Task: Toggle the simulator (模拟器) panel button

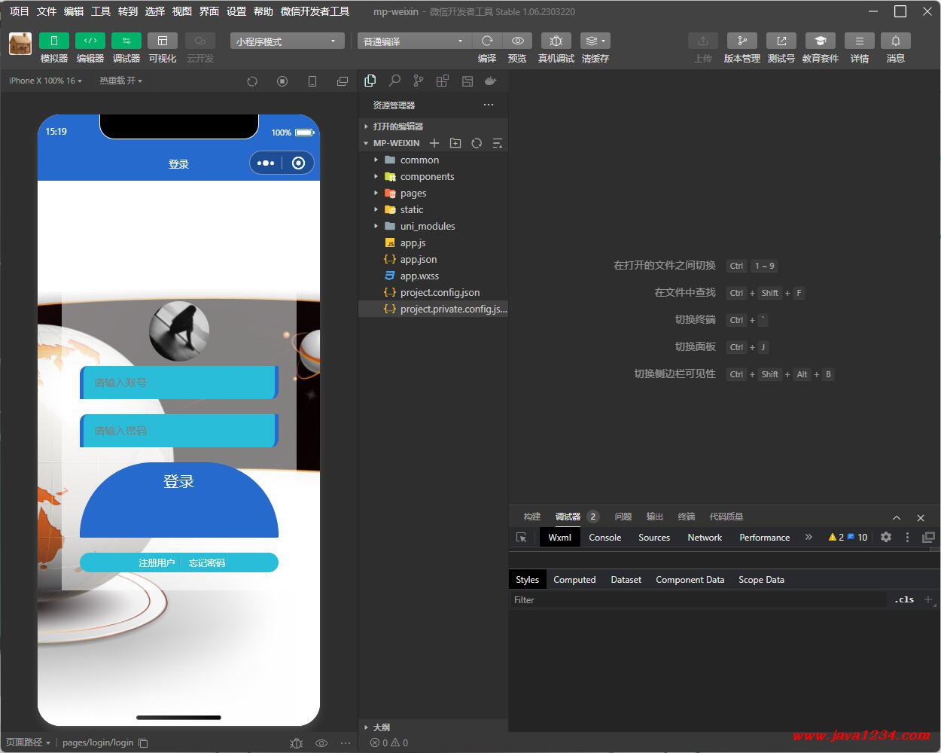Action: coord(53,41)
